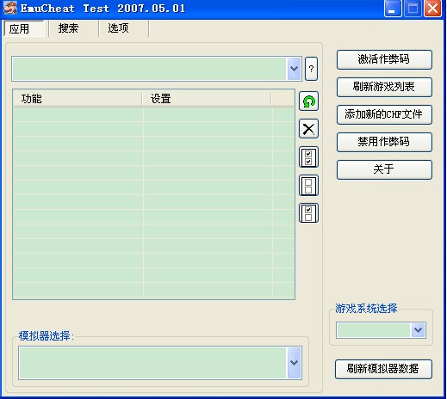Open the 关于 about button
447x399 pixels.
(x=384, y=169)
